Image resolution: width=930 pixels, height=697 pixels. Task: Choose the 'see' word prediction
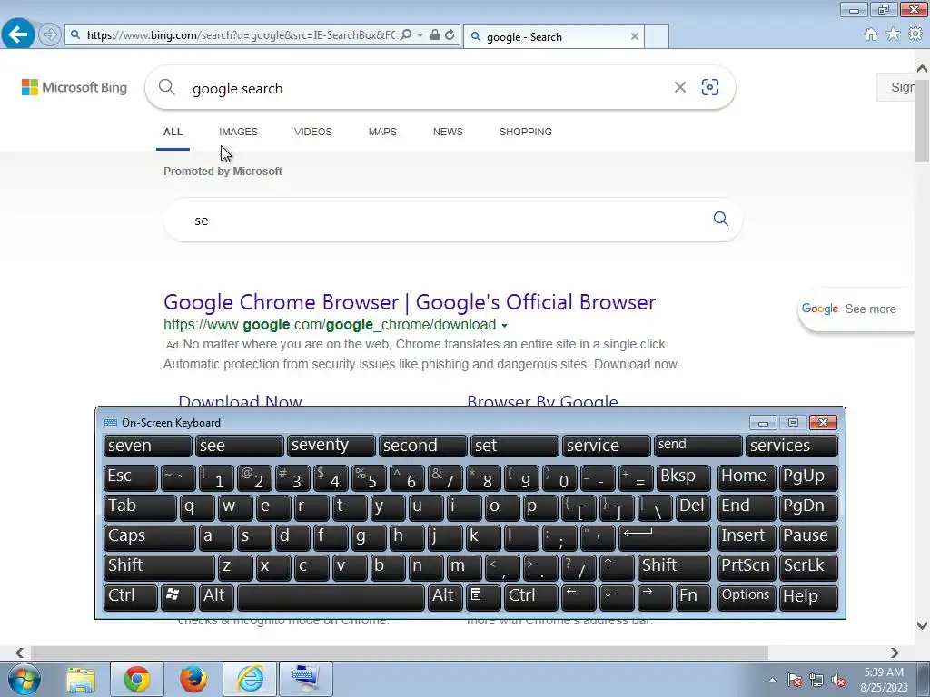240,446
